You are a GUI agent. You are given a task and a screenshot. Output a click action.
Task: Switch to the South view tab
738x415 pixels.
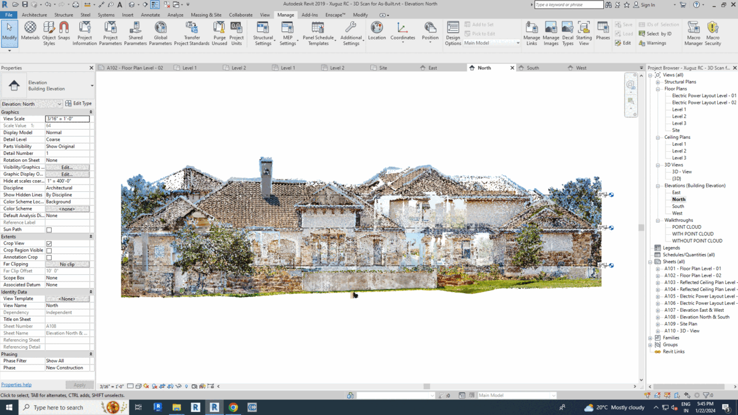[533, 68]
